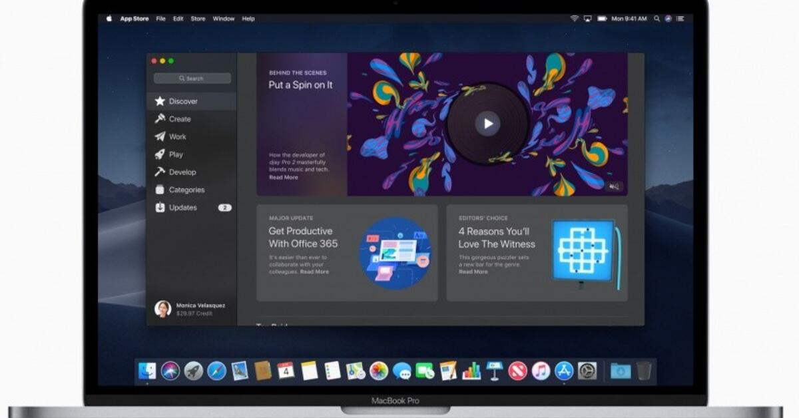Open the Trash in the Dock

click(x=643, y=371)
